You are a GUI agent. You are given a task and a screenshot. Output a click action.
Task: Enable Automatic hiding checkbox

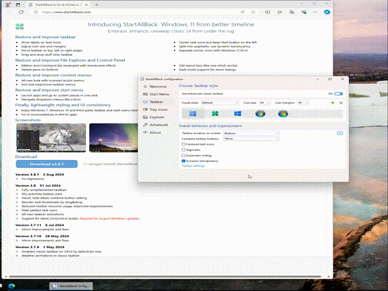click(183, 156)
